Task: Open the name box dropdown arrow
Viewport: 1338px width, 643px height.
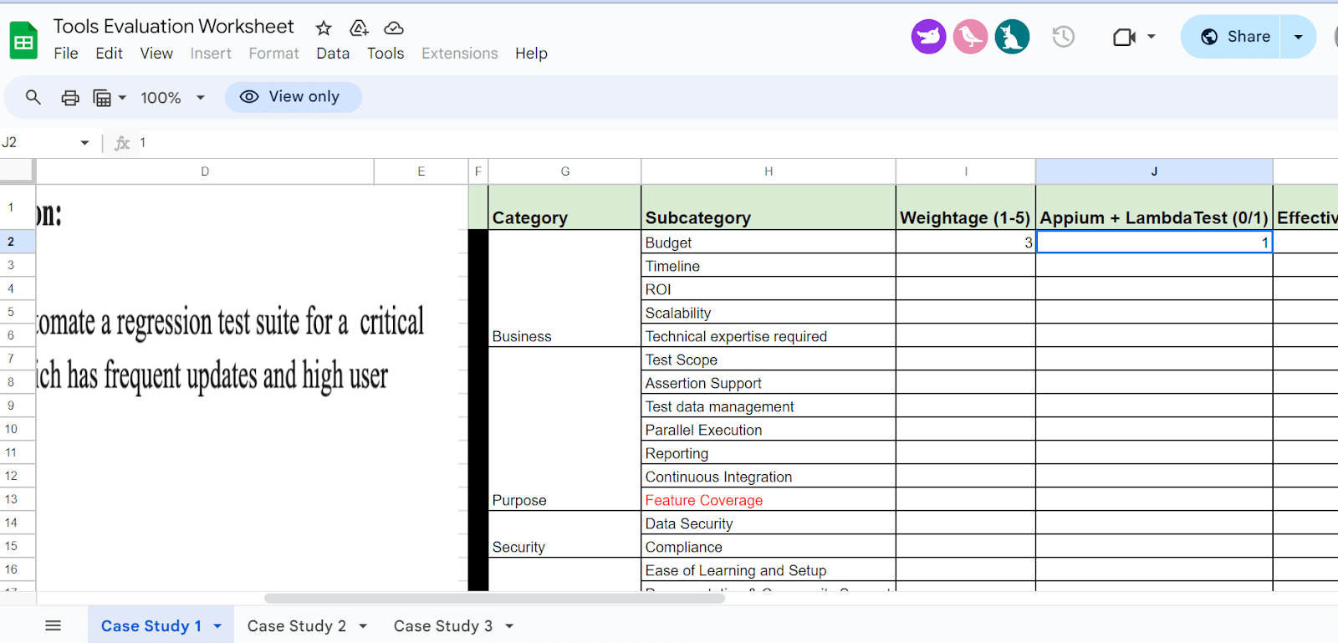Action: [x=84, y=143]
